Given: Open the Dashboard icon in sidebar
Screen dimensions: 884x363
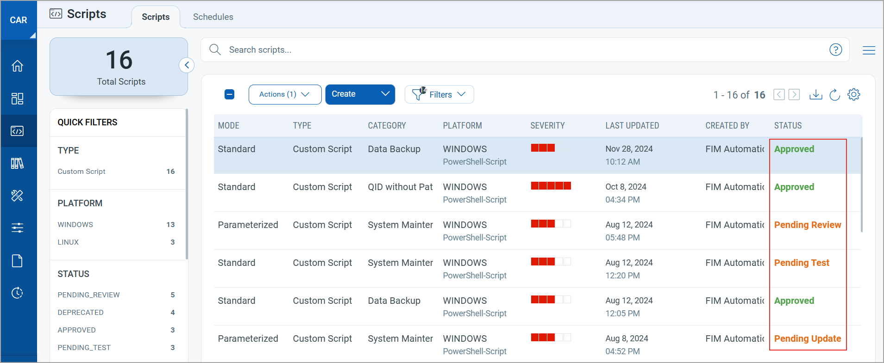Looking at the screenshot, I should coord(18,98).
